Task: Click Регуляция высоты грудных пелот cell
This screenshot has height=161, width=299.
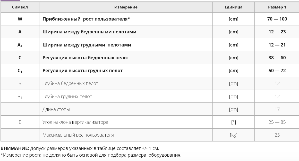Action: pos(126,71)
